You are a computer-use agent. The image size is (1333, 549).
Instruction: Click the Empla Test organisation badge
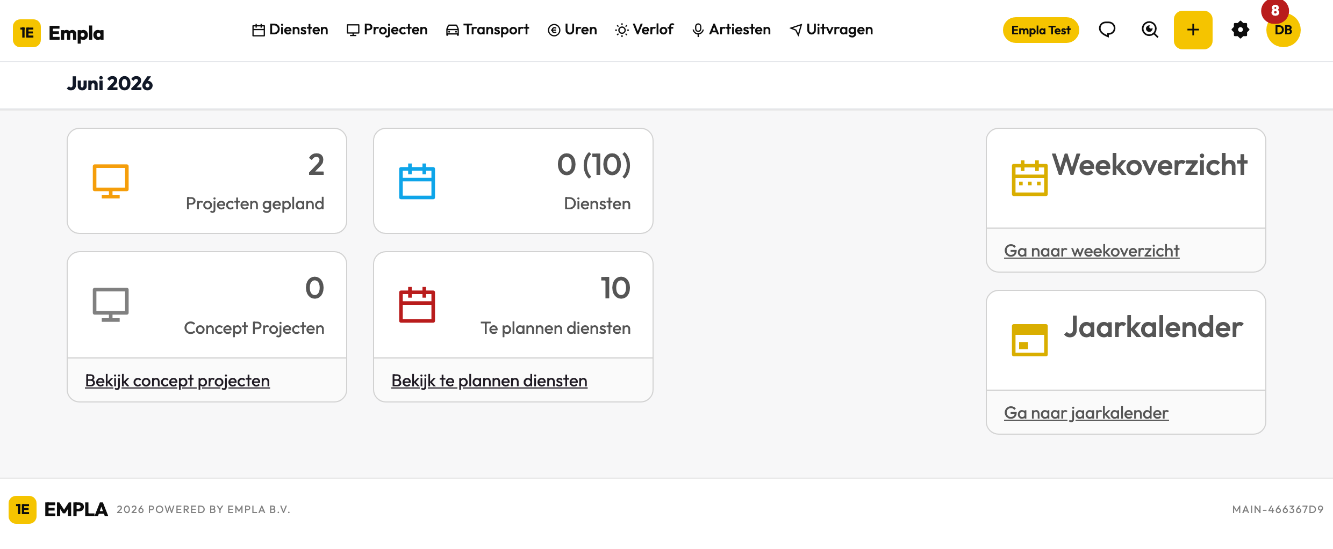[1041, 30]
